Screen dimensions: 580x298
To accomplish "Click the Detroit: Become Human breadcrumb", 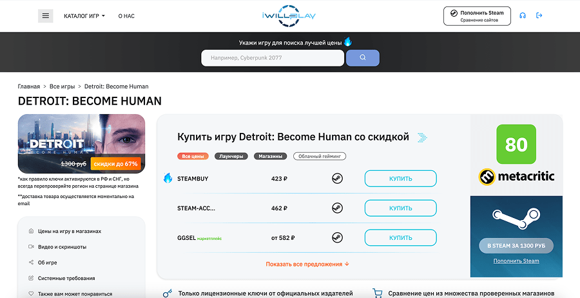I will [x=117, y=86].
